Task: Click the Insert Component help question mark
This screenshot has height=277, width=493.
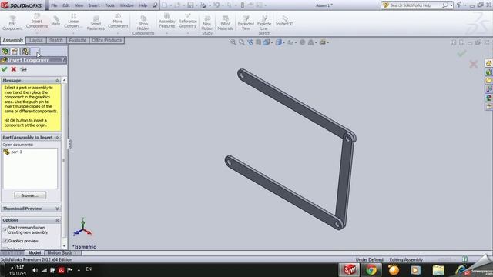Action: 62,60
